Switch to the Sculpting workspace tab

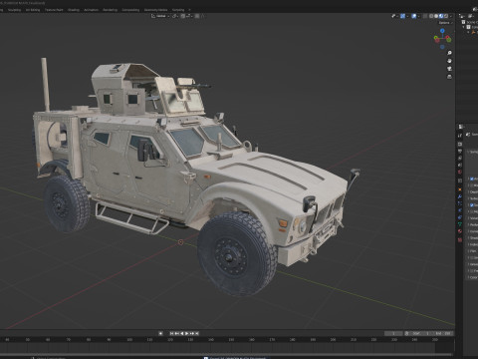click(14, 10)
